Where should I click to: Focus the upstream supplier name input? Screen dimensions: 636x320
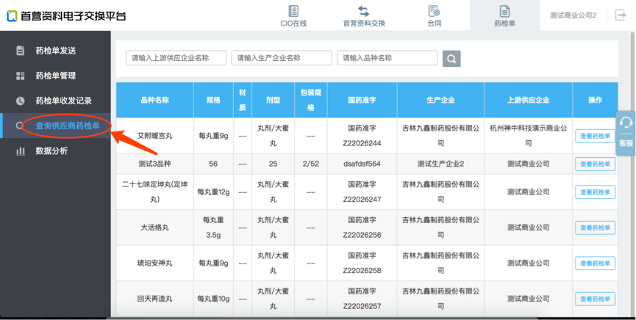coord(176,58)
